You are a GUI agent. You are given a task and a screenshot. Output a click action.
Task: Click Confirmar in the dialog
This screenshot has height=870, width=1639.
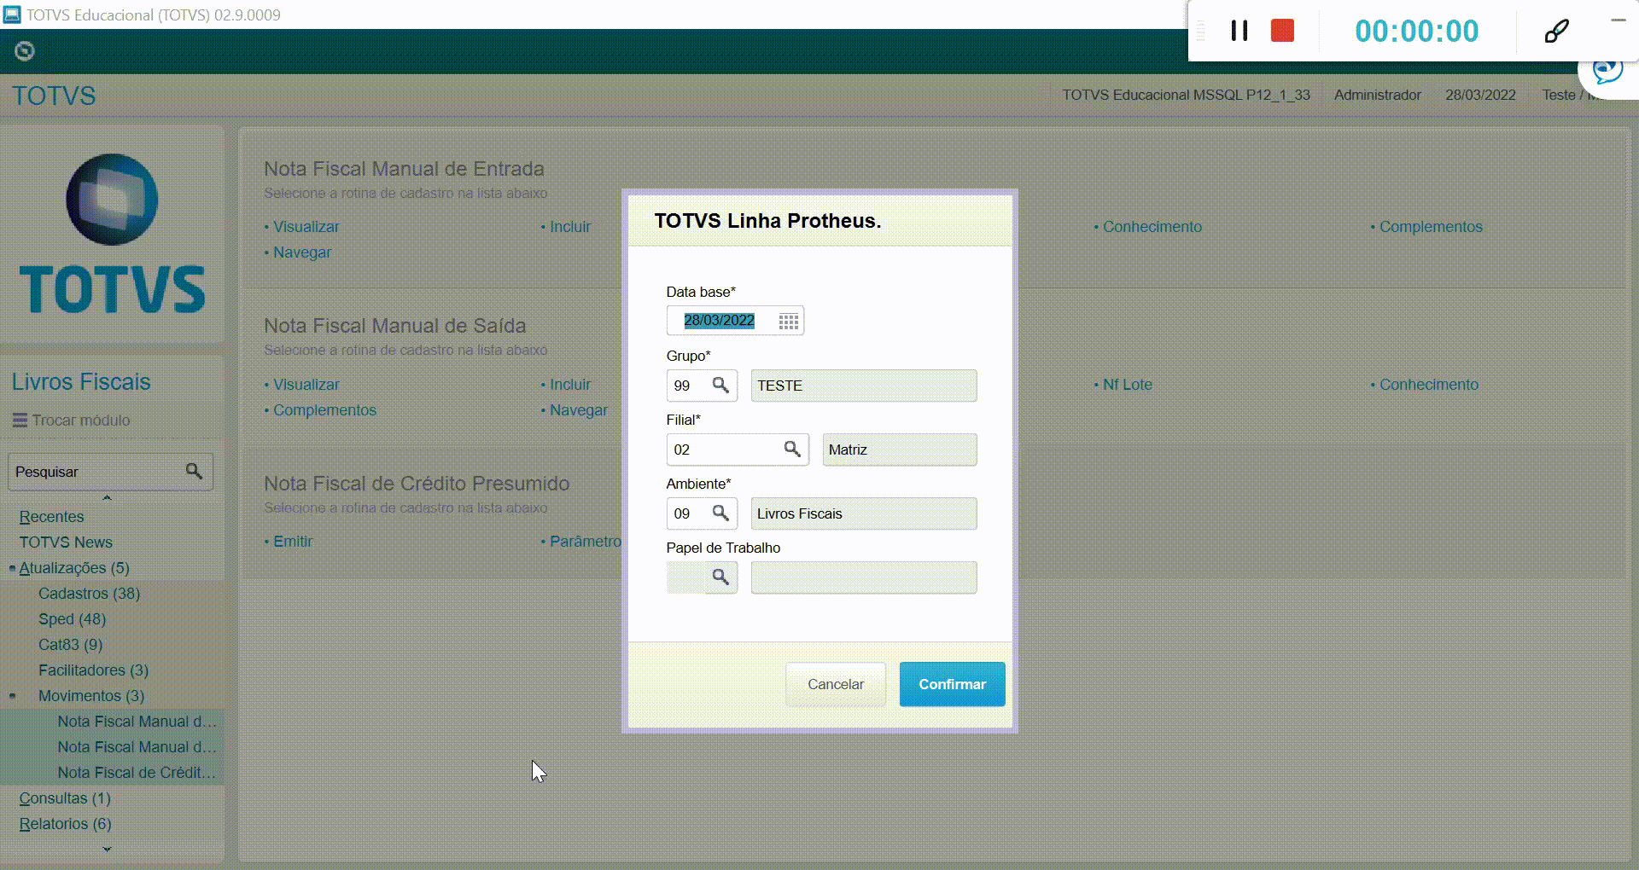(x=952, y=684)
